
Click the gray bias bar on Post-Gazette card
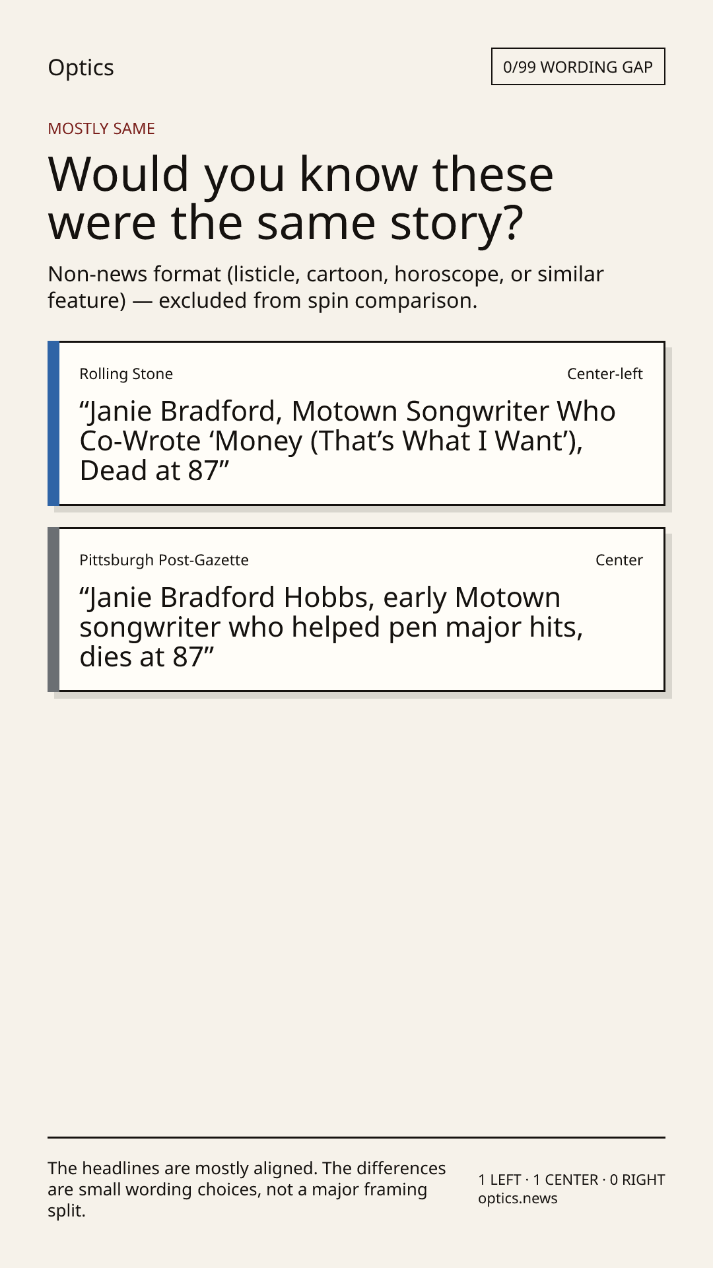click(53, 610)
